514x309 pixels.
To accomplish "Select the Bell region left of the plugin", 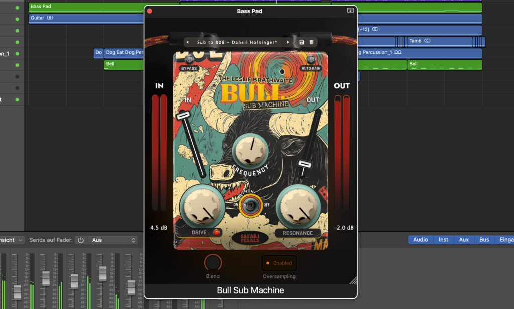I will (x=124, y=64).
